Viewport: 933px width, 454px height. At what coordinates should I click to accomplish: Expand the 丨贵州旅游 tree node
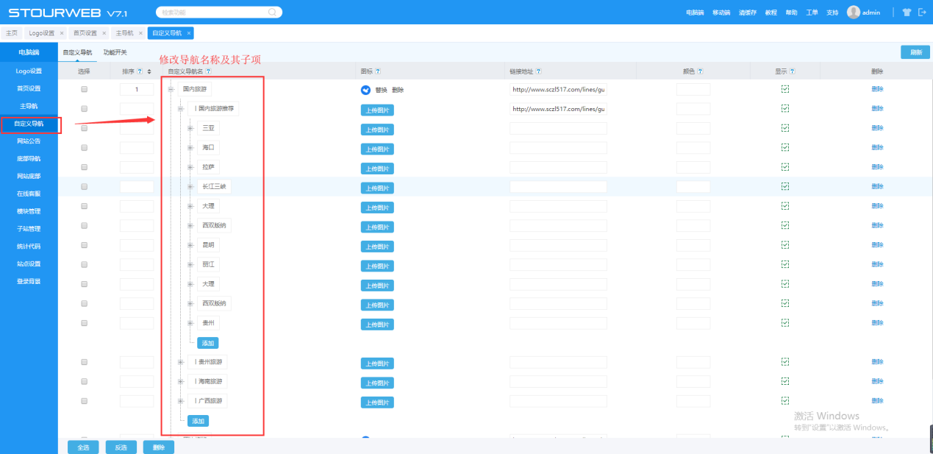[181, 361]
